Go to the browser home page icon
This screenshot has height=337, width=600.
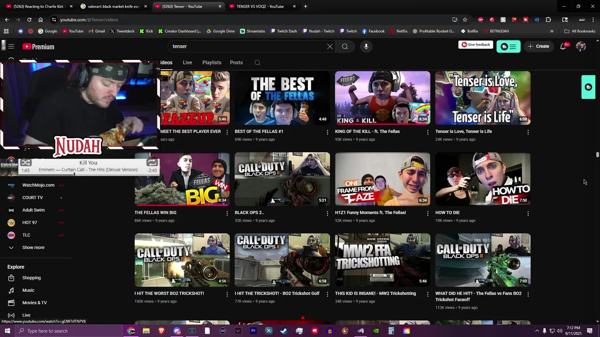pos(40,20)
